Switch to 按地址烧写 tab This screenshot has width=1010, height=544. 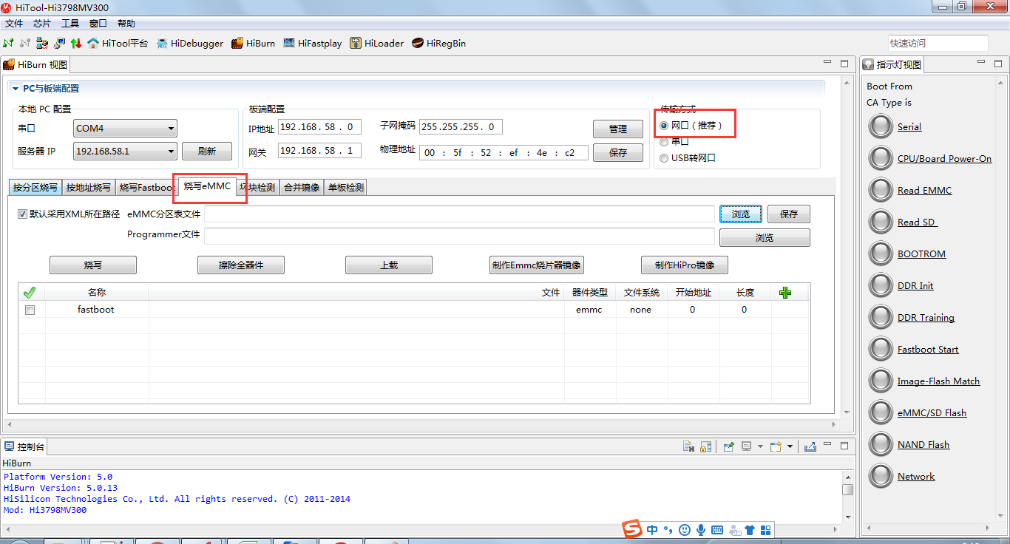coord(89,188)
